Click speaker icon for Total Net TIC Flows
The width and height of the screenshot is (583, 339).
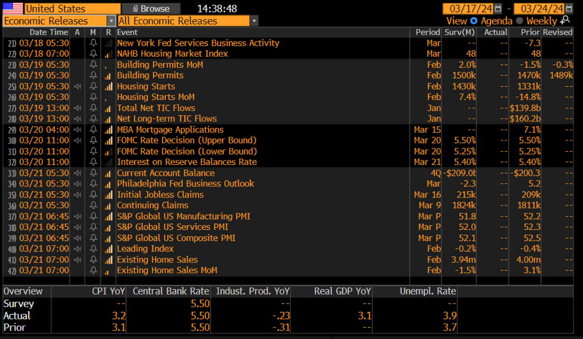[77, 108]
